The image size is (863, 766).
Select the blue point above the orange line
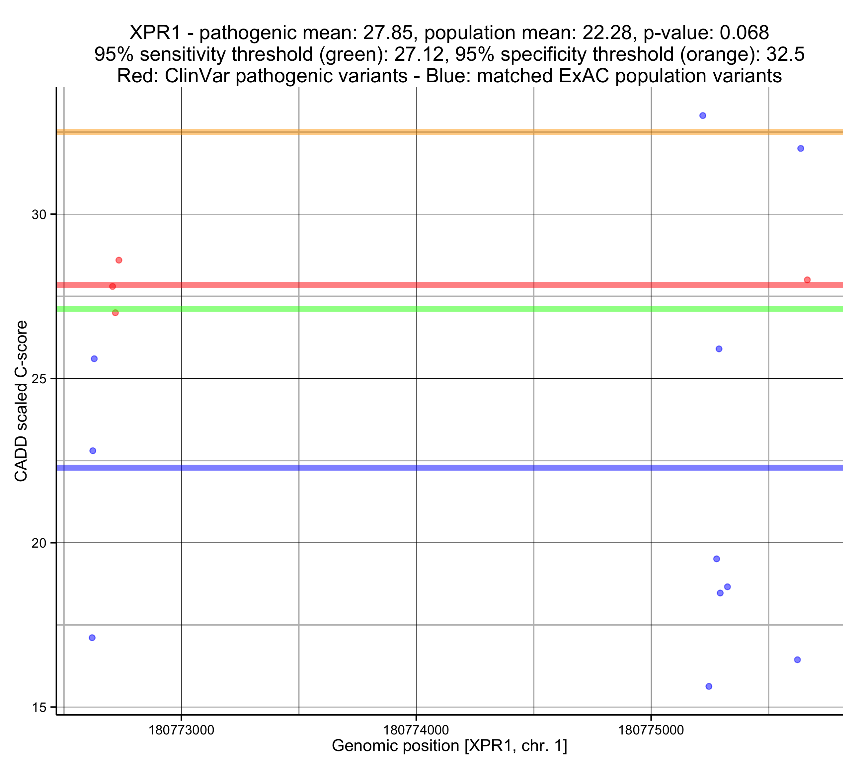[703, 115]
